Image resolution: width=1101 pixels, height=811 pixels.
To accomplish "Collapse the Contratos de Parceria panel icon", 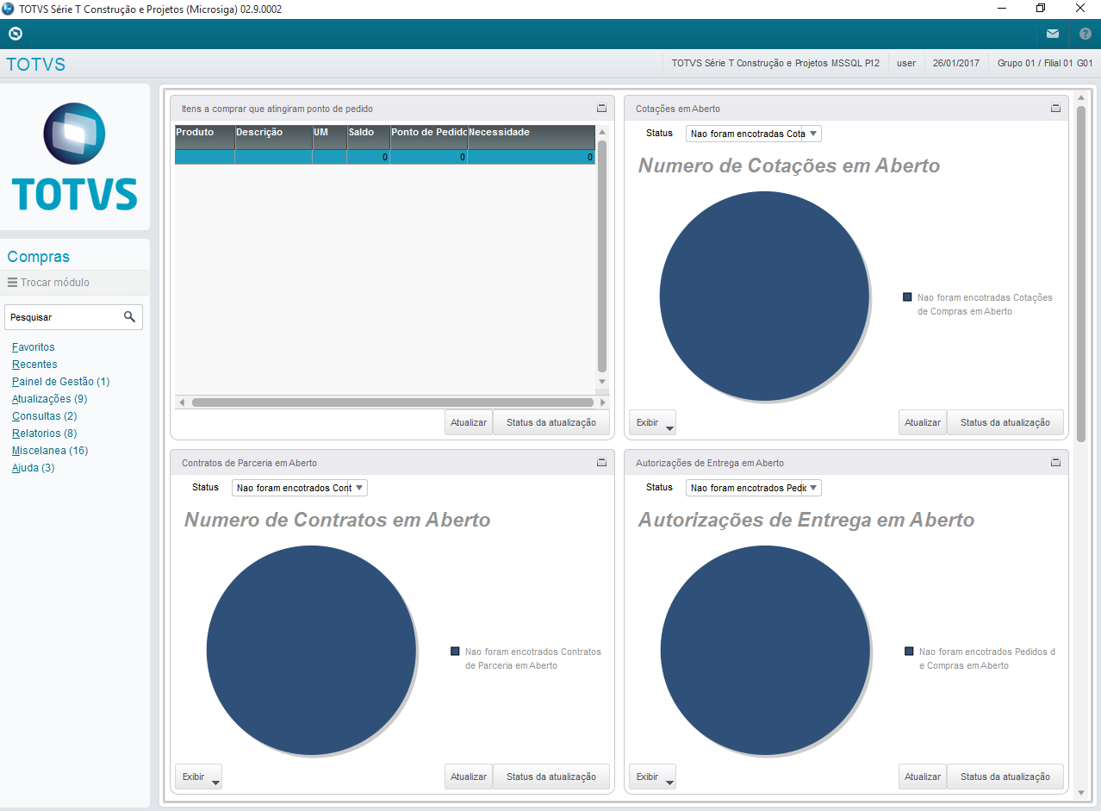I will 602,462.
